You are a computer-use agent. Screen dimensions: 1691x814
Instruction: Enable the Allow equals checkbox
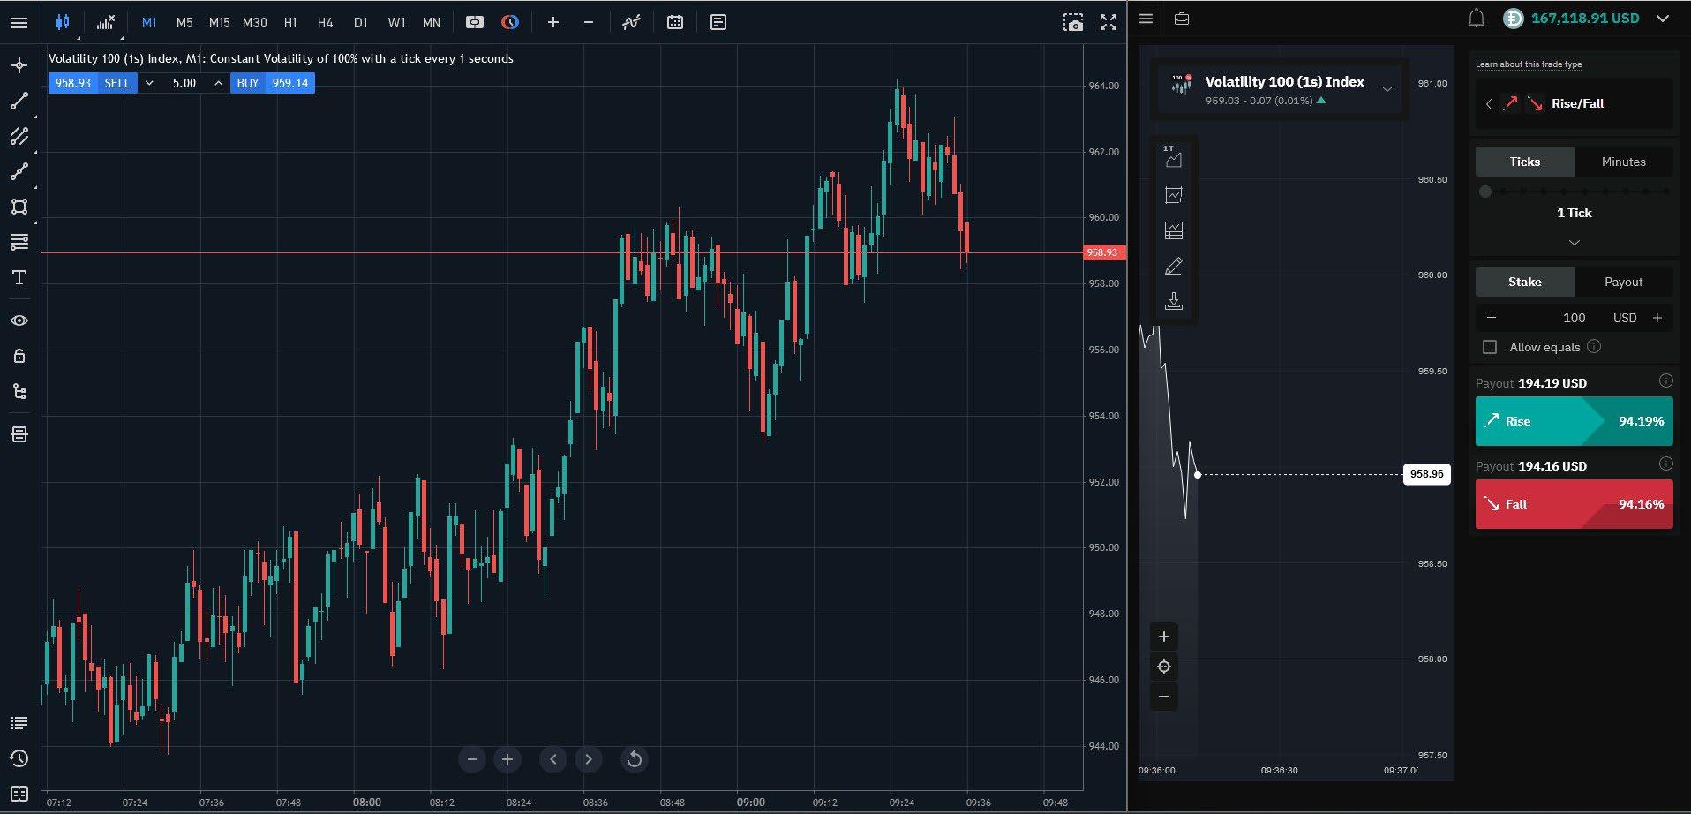pos(1491,347)
